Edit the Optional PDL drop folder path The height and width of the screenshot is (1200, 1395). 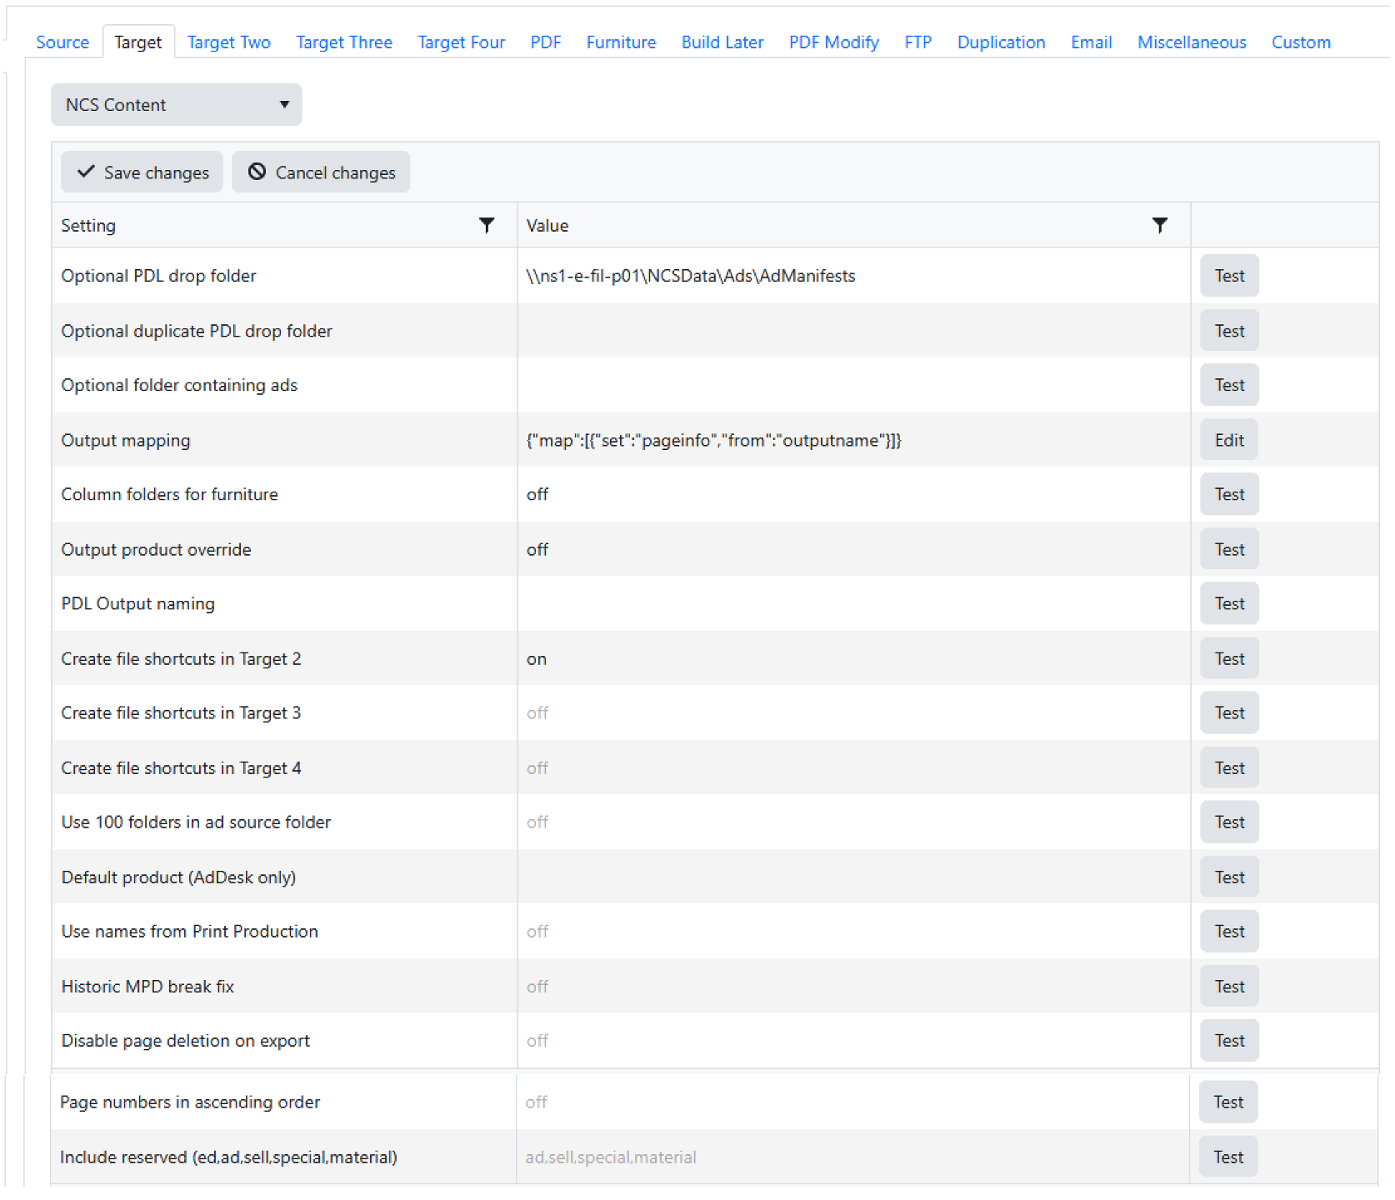click(691, 276)
